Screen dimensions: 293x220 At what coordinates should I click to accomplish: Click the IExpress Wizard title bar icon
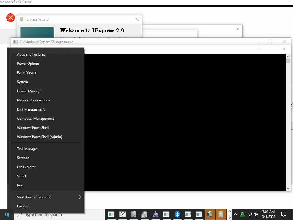[22, 19]
